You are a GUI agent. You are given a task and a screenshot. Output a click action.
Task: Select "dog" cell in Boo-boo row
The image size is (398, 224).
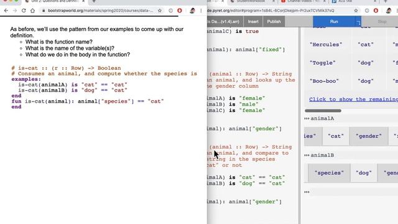pyautogui.click(x=366, y=81)
